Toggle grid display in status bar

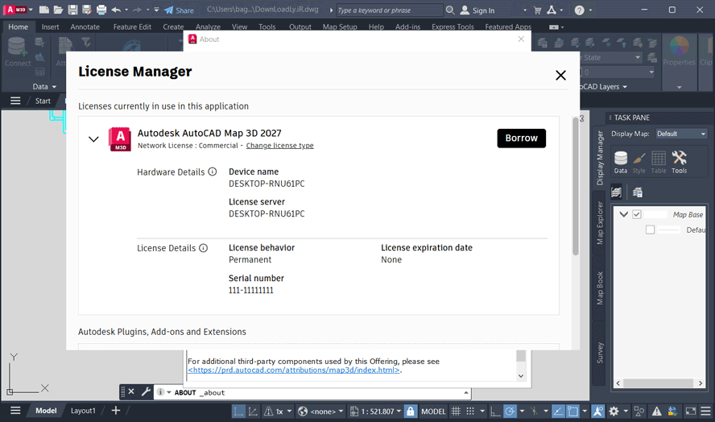[456, 411]
